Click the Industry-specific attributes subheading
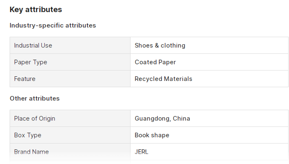Viewport: 289px width, 164px height. coord(53,25)
